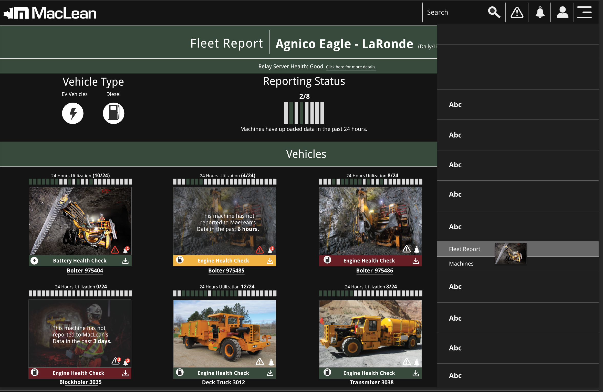Screen dimensions: 603x392
Task: Toggle the hamburger menu icon
Action: click(584, 12)
